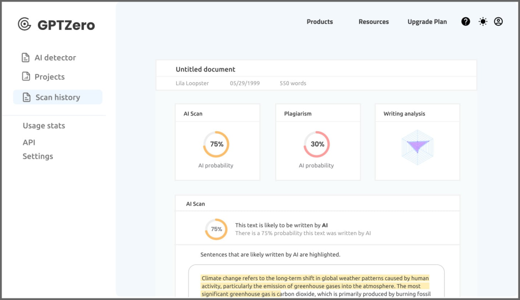The height and width of the screenshot is (300, 520).
Task: Click the Scan history file icon
Action: (x=26, y=97)
